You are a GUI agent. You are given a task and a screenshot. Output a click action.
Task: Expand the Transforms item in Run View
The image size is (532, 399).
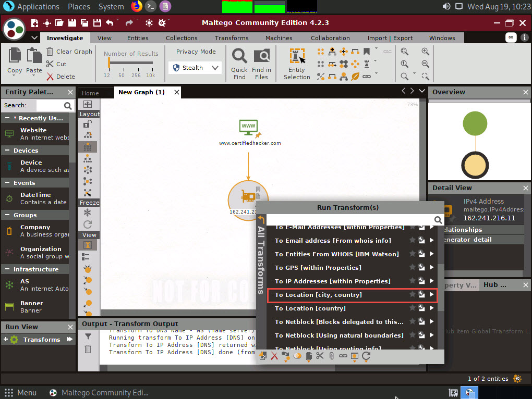(5, 339)
